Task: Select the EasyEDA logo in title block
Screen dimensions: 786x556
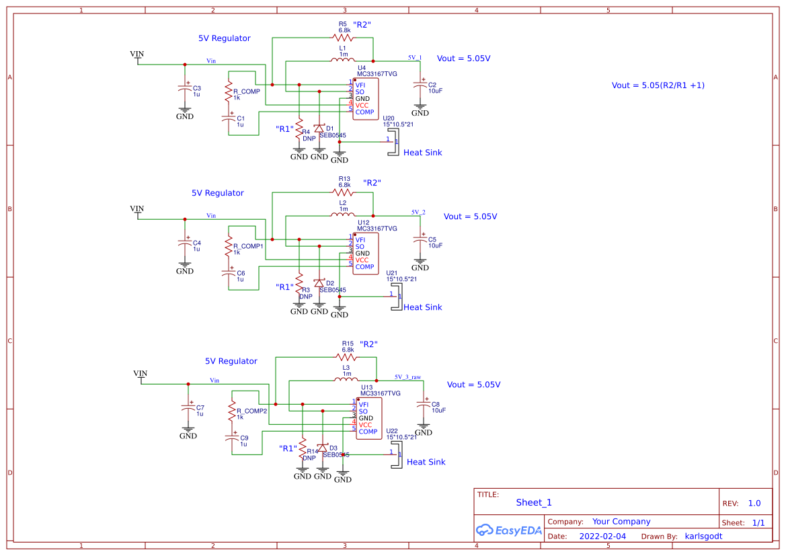Action: point(508,530)
